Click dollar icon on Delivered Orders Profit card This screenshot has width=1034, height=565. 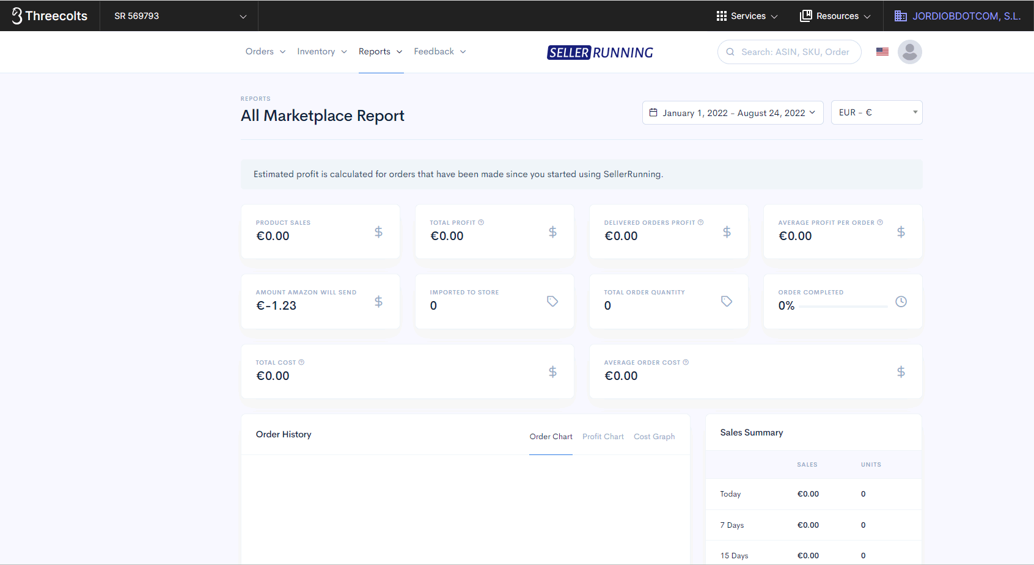click(x=727, y=231)
